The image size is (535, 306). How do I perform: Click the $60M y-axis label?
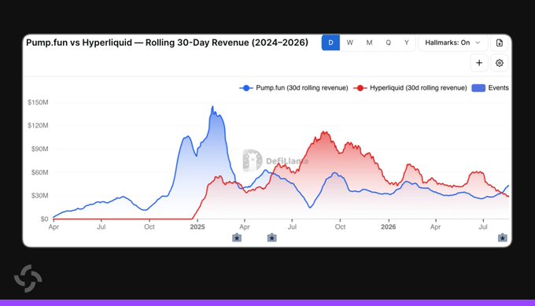39,172
